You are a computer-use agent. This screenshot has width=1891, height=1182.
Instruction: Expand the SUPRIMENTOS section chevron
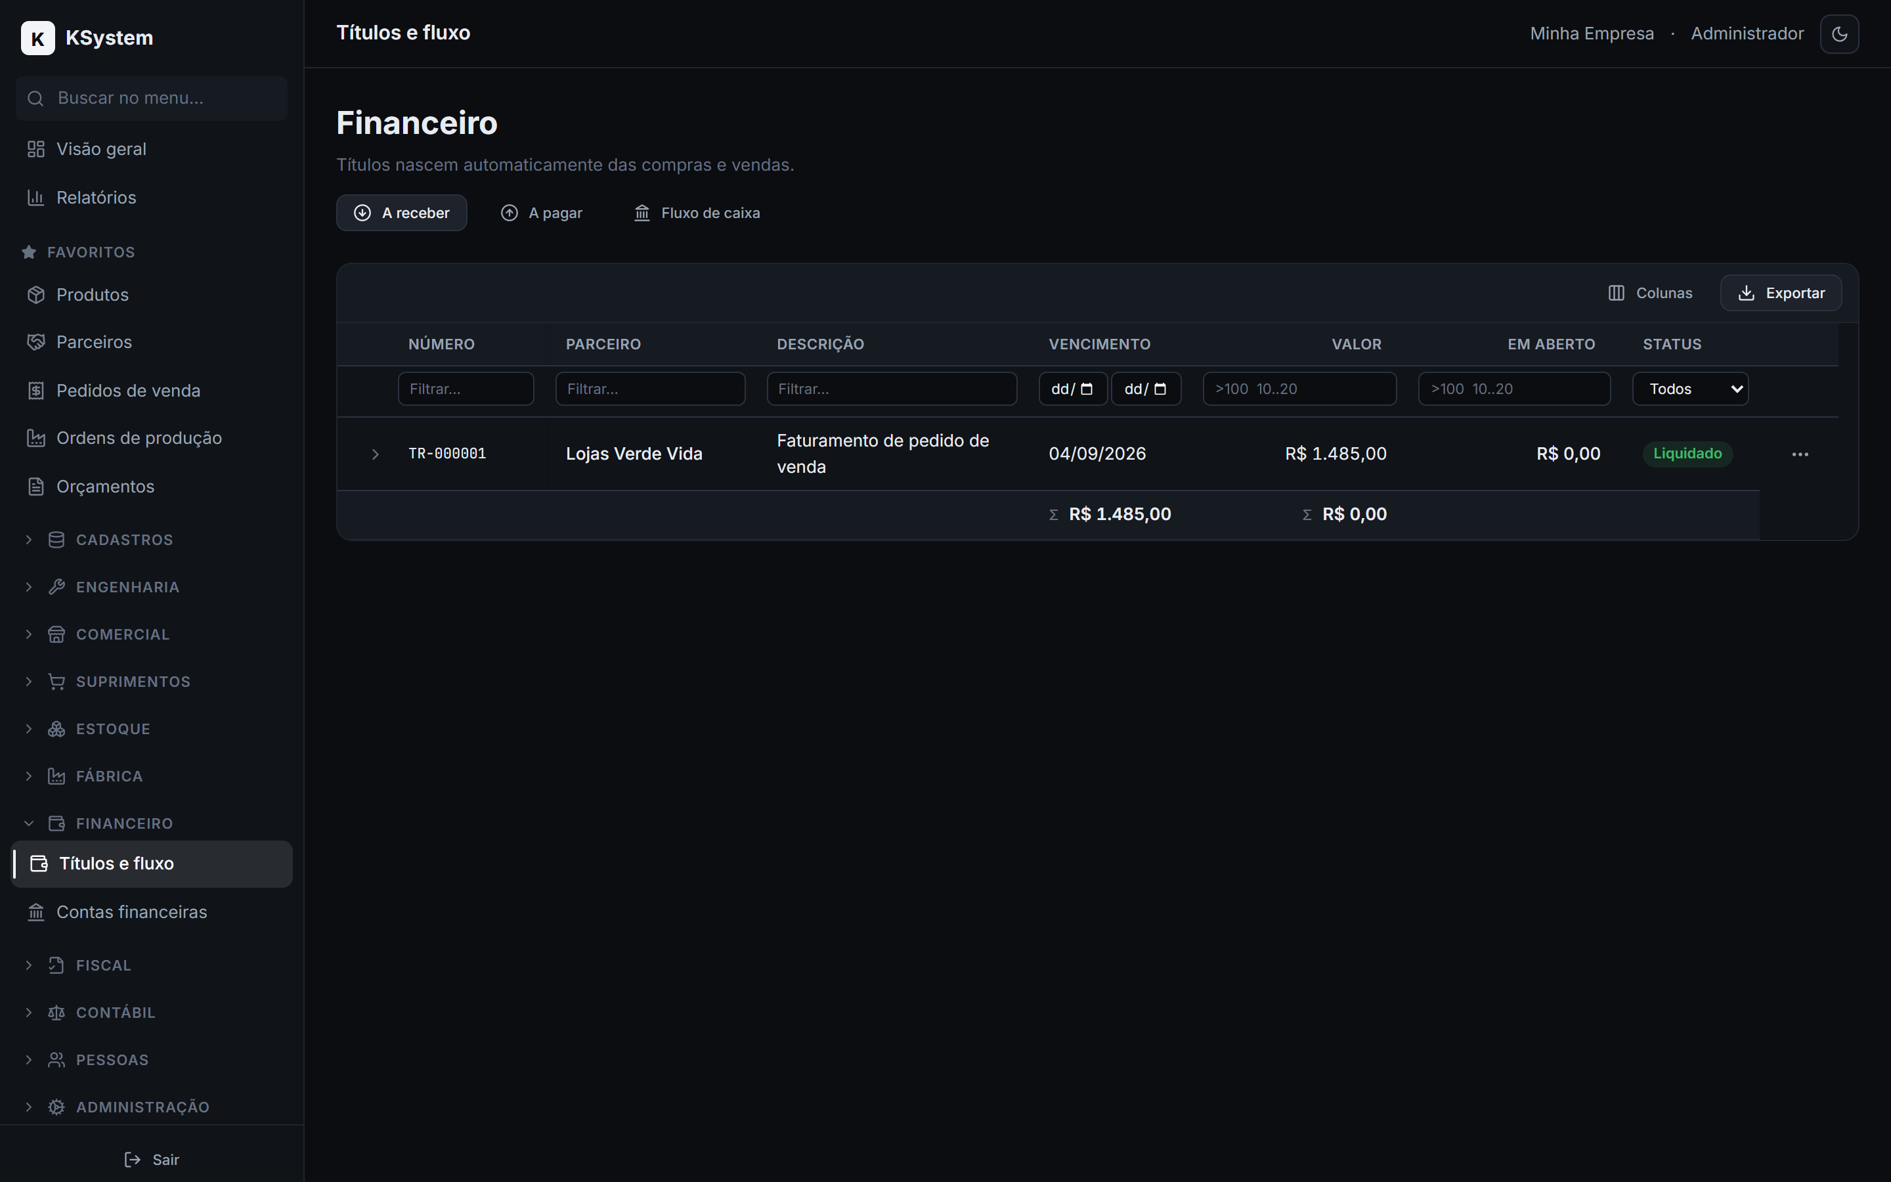(29, 682)
